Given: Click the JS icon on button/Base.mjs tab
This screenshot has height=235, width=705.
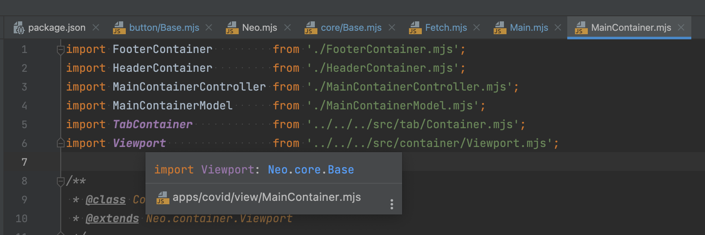Looking at the screenshot, I should point(119,28).
